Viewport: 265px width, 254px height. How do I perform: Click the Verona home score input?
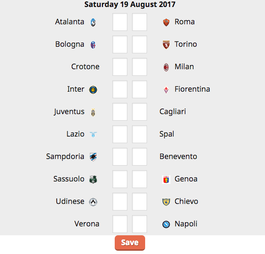[120, 224]
